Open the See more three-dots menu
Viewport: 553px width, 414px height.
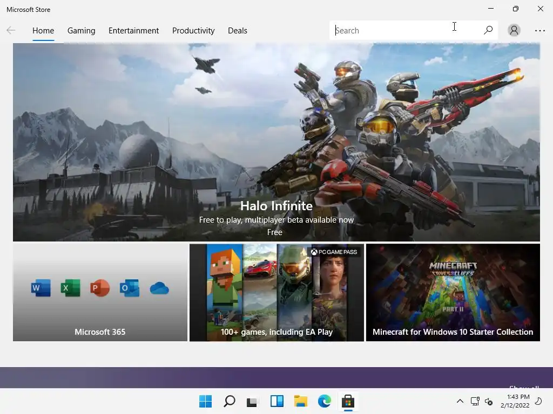point(539,31)
